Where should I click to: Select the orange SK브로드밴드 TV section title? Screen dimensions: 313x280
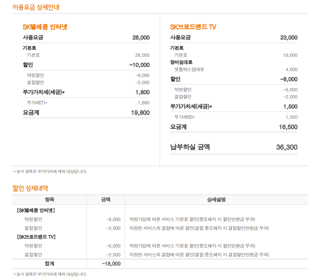193,27
